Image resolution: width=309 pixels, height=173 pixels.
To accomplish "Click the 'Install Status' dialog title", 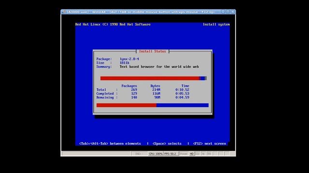I will click(x=153, y=51).
